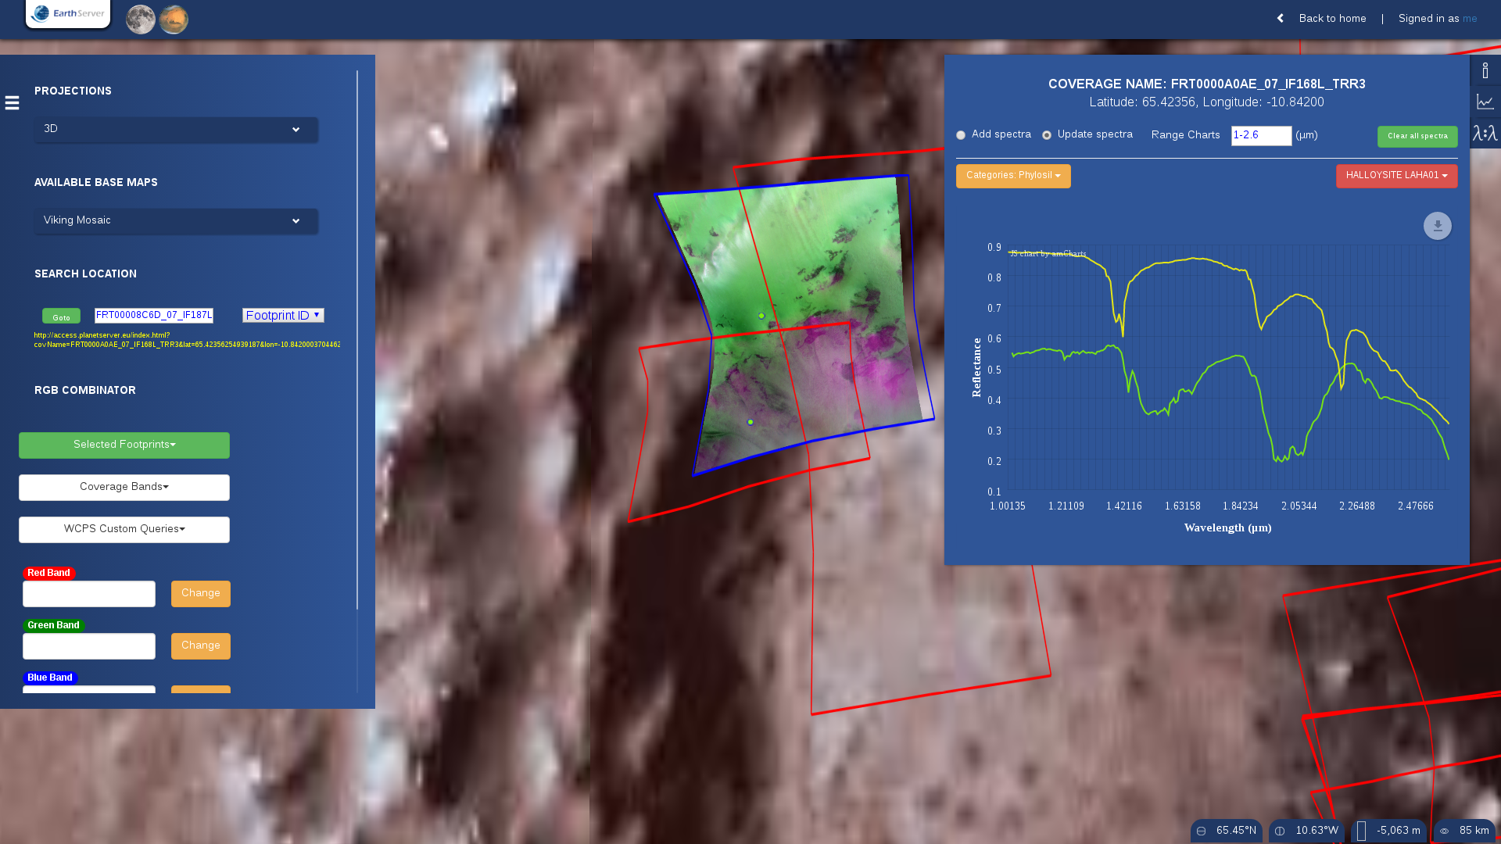
Task: Open the 3D projections dropdown
Action: coord(176,130)
